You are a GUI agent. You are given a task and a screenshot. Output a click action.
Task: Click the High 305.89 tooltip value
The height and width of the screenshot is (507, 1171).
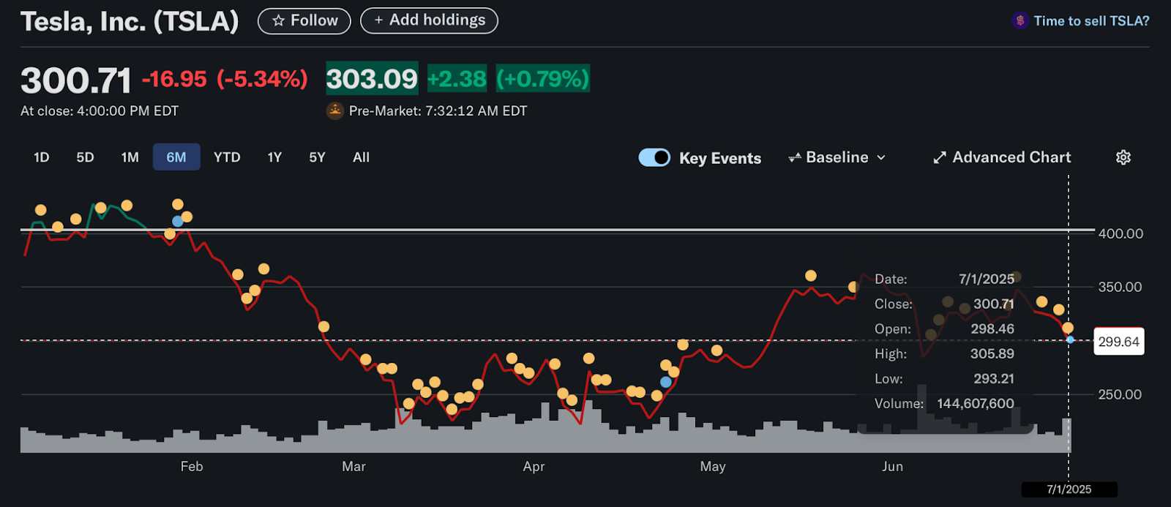point(992,354)
